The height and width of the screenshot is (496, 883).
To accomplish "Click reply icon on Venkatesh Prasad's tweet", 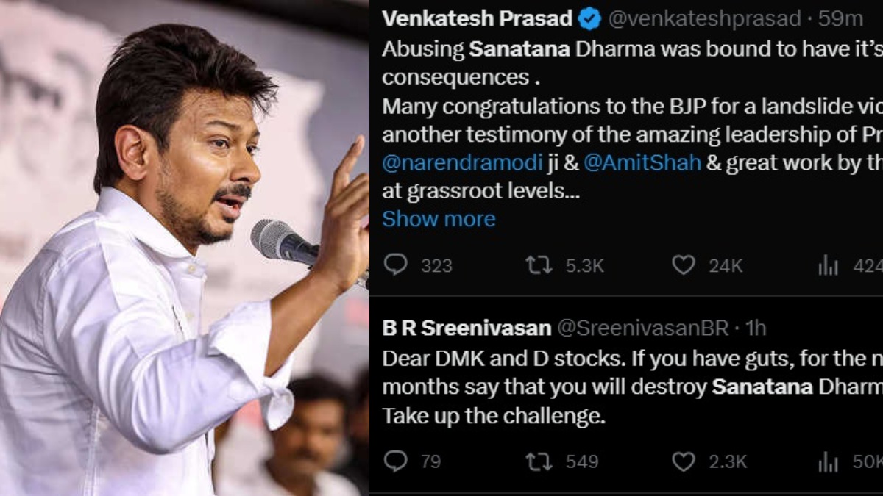I will point(396,265).
